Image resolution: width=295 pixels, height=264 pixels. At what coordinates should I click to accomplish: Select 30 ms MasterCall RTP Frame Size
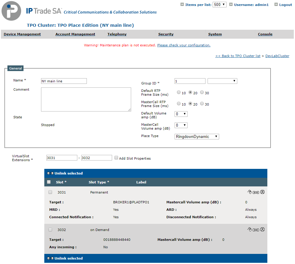(202, 103)
